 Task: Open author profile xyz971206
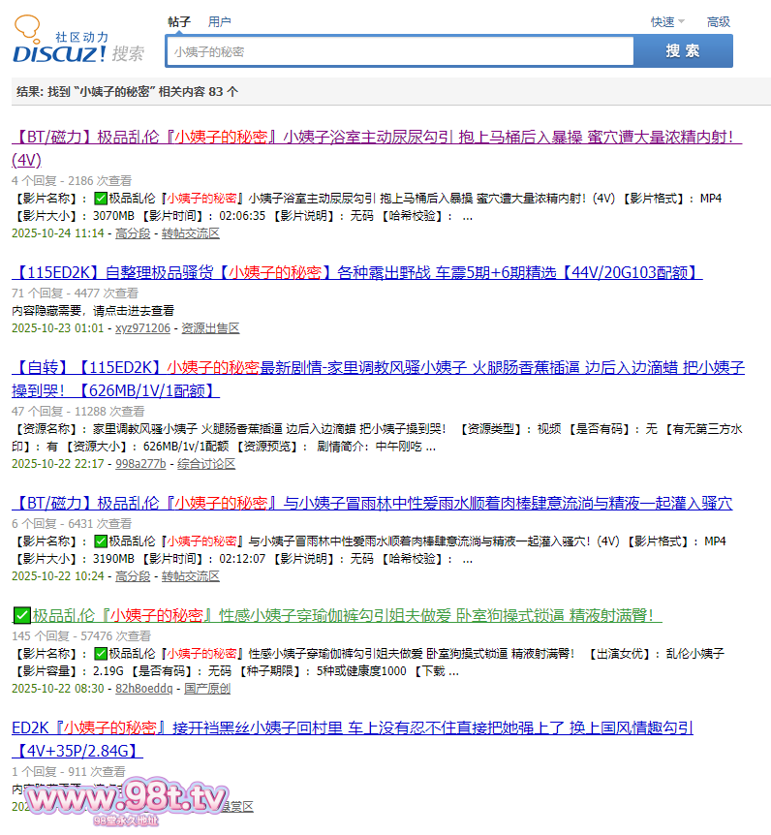pos(142,328)
